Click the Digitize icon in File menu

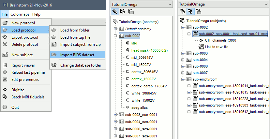pos(5,90)
